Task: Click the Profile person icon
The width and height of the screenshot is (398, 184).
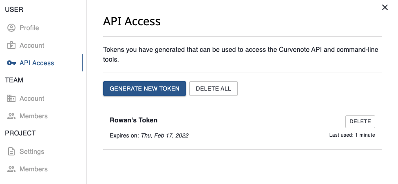Action: (x=11, y=28)
